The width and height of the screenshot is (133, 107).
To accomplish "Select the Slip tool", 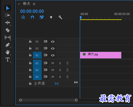I will [x=8, y=37].
